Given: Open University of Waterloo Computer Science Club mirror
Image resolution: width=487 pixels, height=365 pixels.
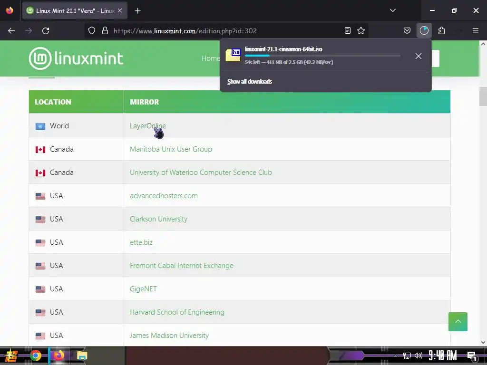Looking at the screenshot, I should click(x=201, y=172).
